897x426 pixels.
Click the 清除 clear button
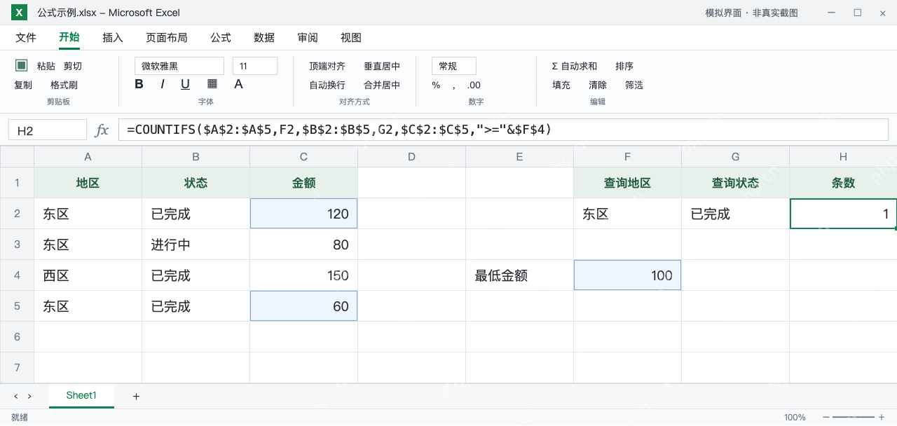tap(598, 85)
